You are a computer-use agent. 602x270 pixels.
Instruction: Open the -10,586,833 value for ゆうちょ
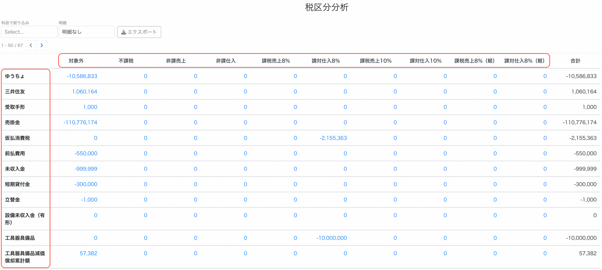coord(82,76)
